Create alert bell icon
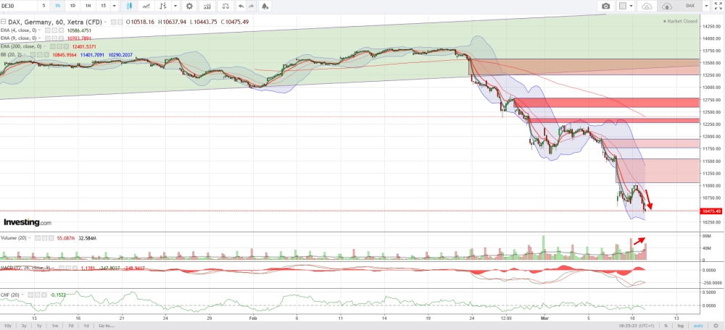725x330 pixels. [265, 6]
